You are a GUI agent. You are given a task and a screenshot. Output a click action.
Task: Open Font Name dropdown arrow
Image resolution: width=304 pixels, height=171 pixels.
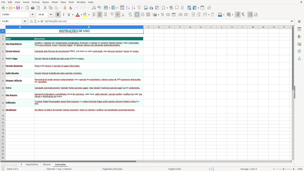click(32, 15)
